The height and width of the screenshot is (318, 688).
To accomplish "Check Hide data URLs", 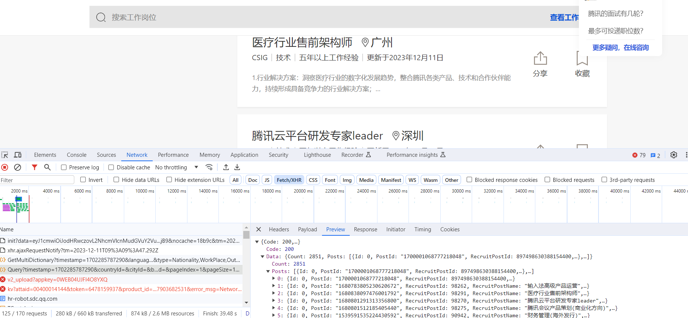I will coord(116,180).
